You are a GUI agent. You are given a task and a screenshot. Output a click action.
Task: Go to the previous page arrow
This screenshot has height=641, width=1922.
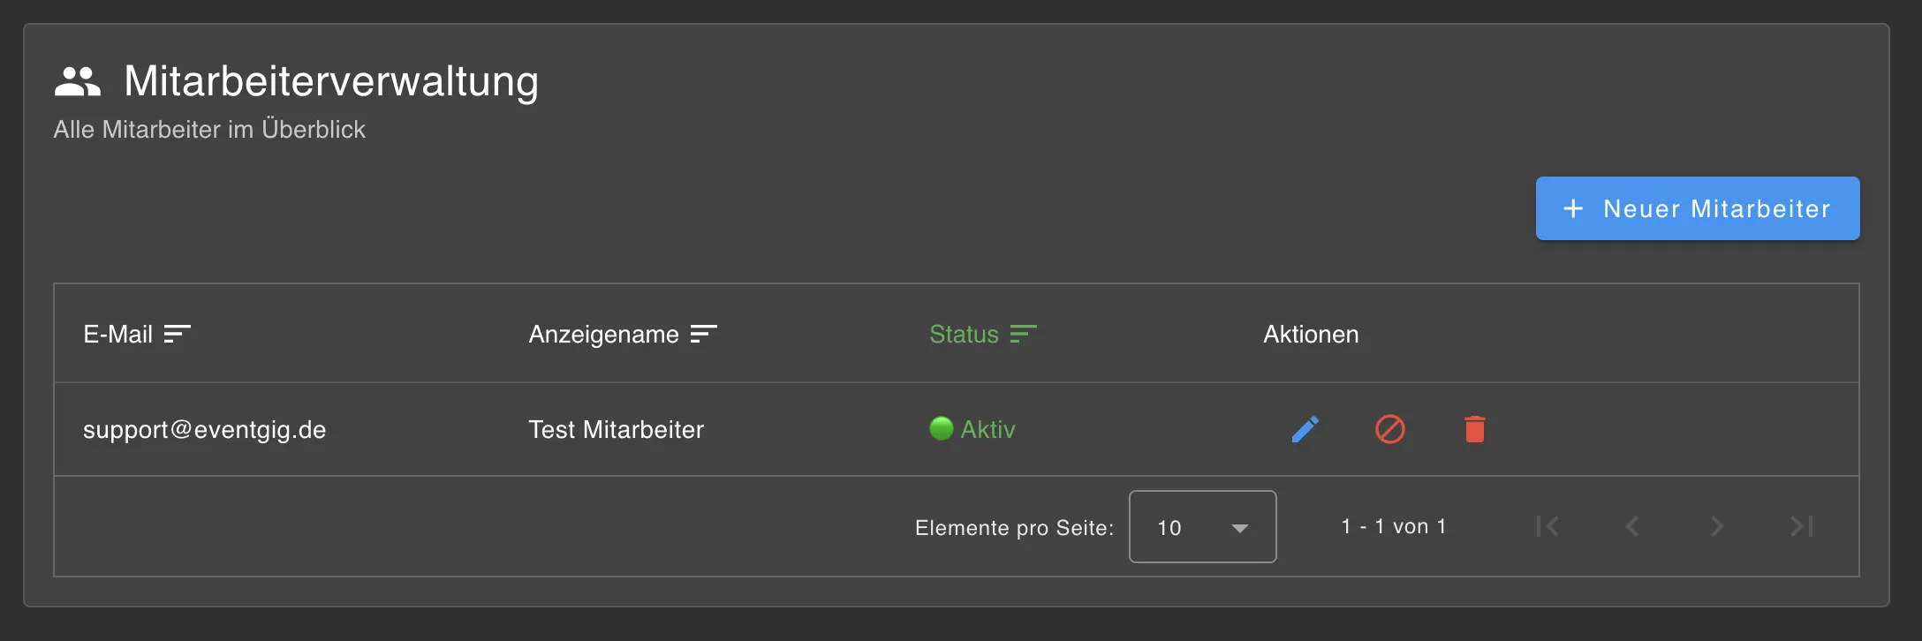pyautogui.click(x=1632, y=526)
